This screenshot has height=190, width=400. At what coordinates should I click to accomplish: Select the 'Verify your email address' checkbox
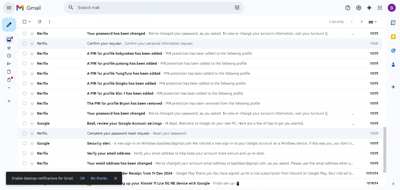point(25,153)
